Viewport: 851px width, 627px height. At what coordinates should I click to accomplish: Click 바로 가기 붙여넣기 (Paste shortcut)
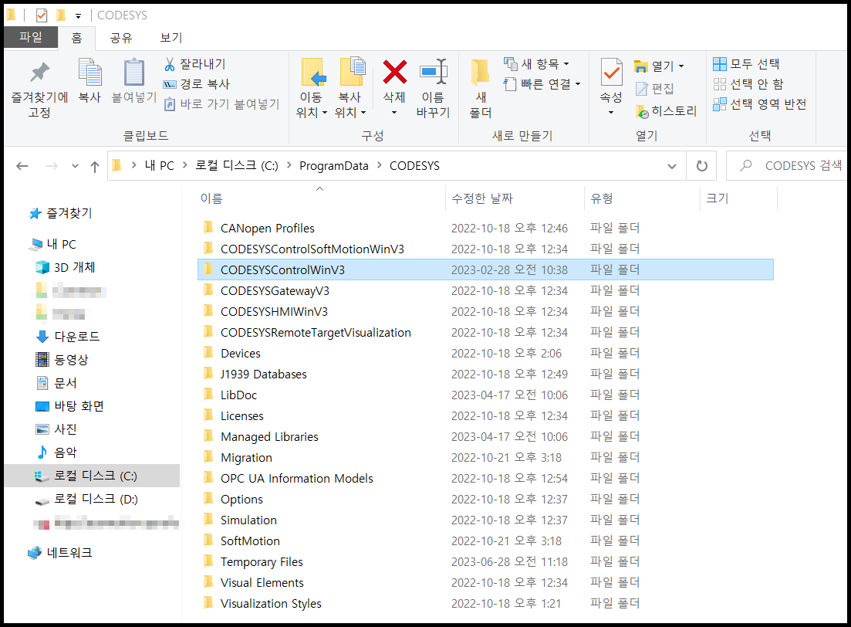221,103
